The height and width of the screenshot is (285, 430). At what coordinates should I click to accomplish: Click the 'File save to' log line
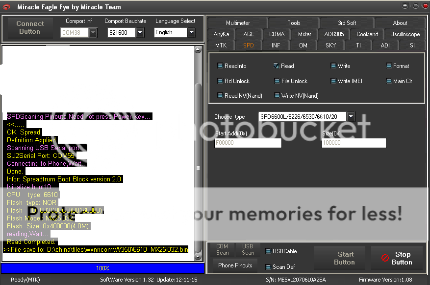(96, 249)
